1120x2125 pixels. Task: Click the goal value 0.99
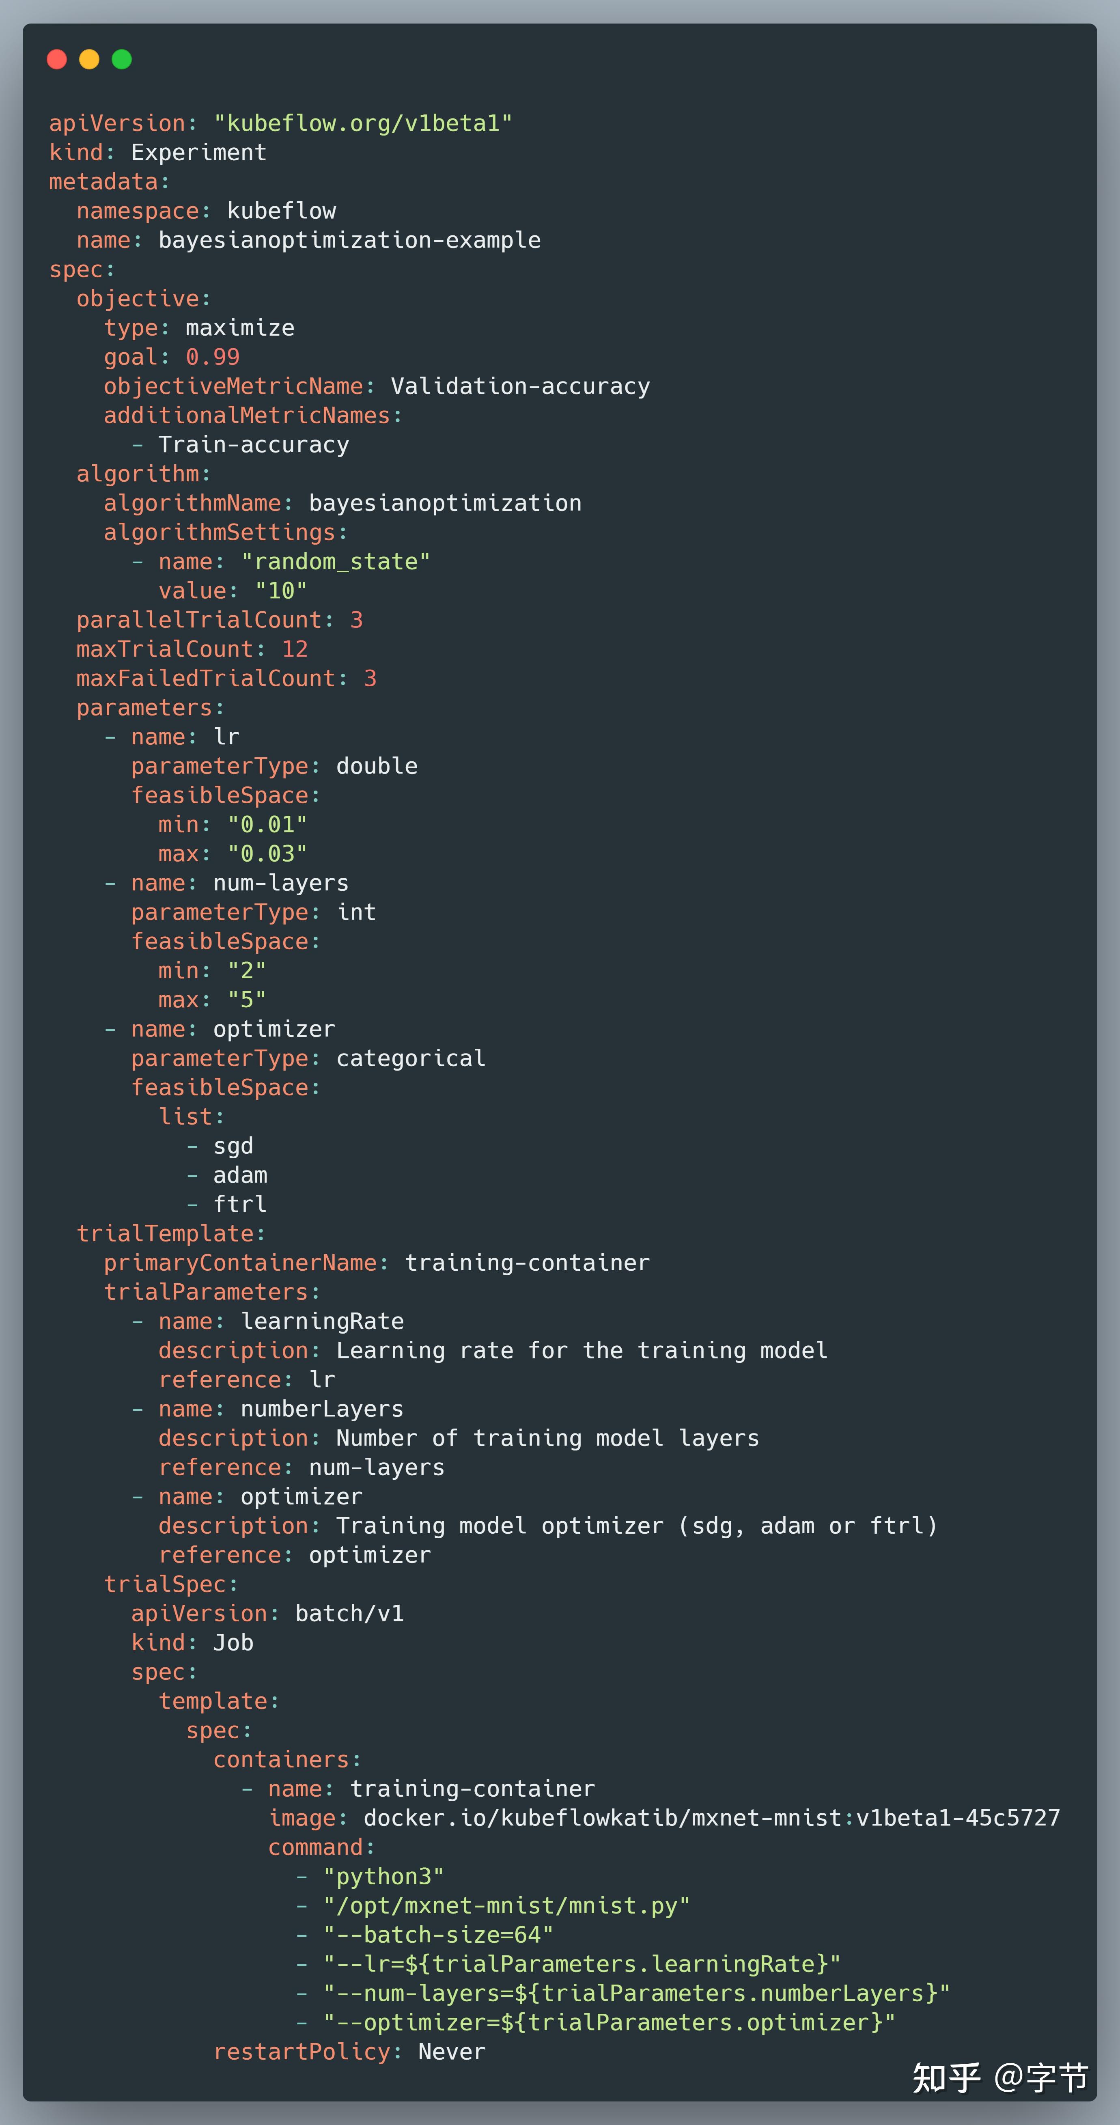pos(213,357)
